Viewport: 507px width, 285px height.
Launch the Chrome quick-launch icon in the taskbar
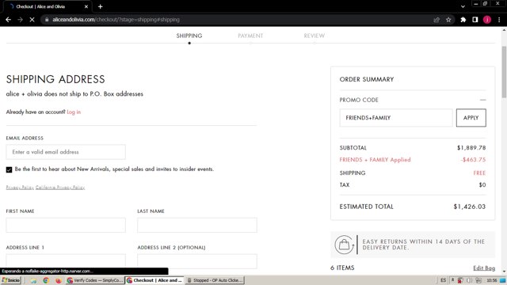click(46, 280)
